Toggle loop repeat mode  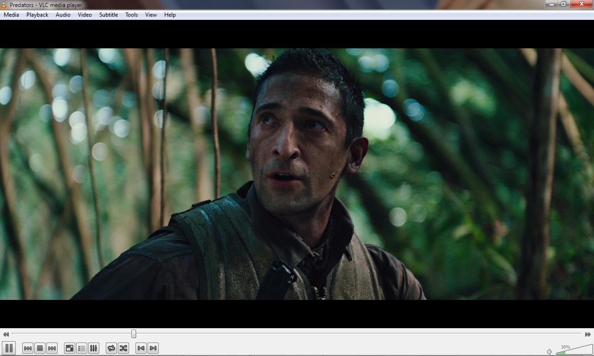point(111,348)
